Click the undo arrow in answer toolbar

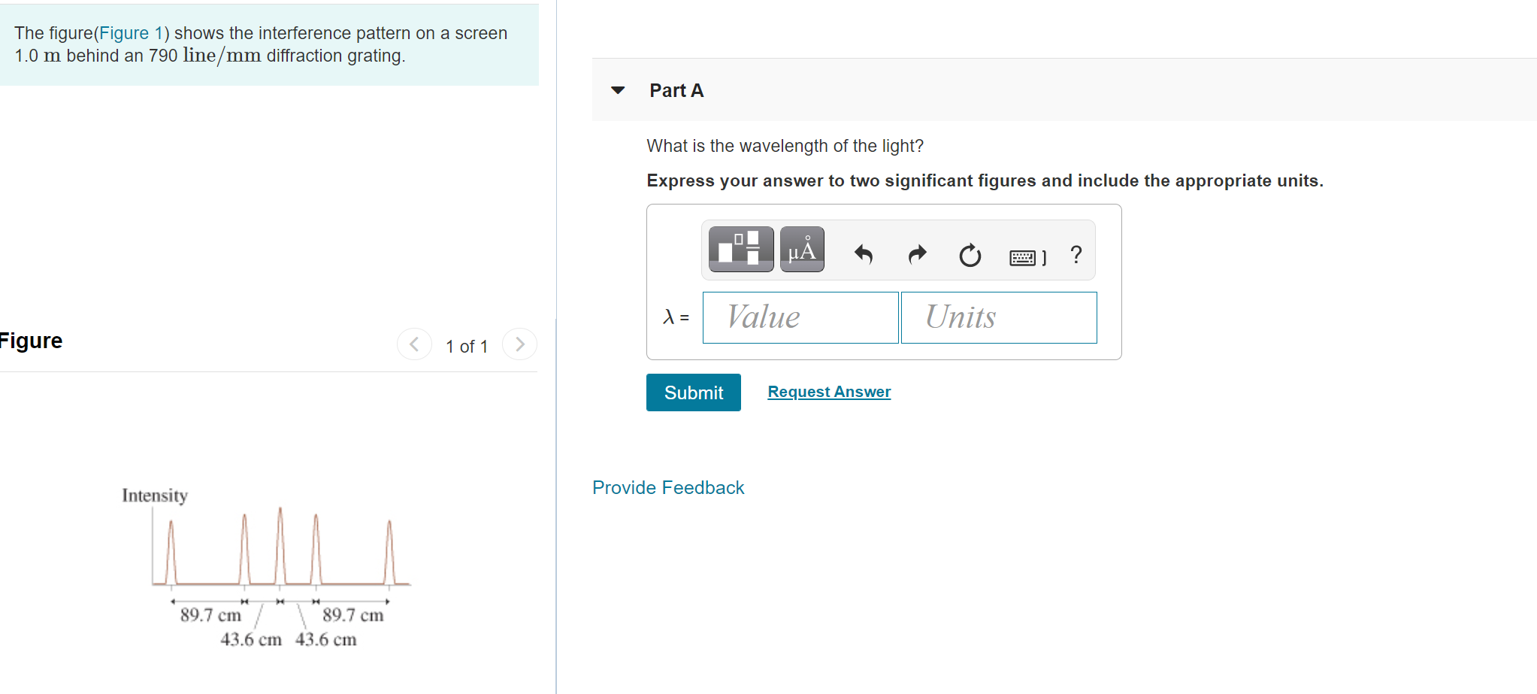863,254
